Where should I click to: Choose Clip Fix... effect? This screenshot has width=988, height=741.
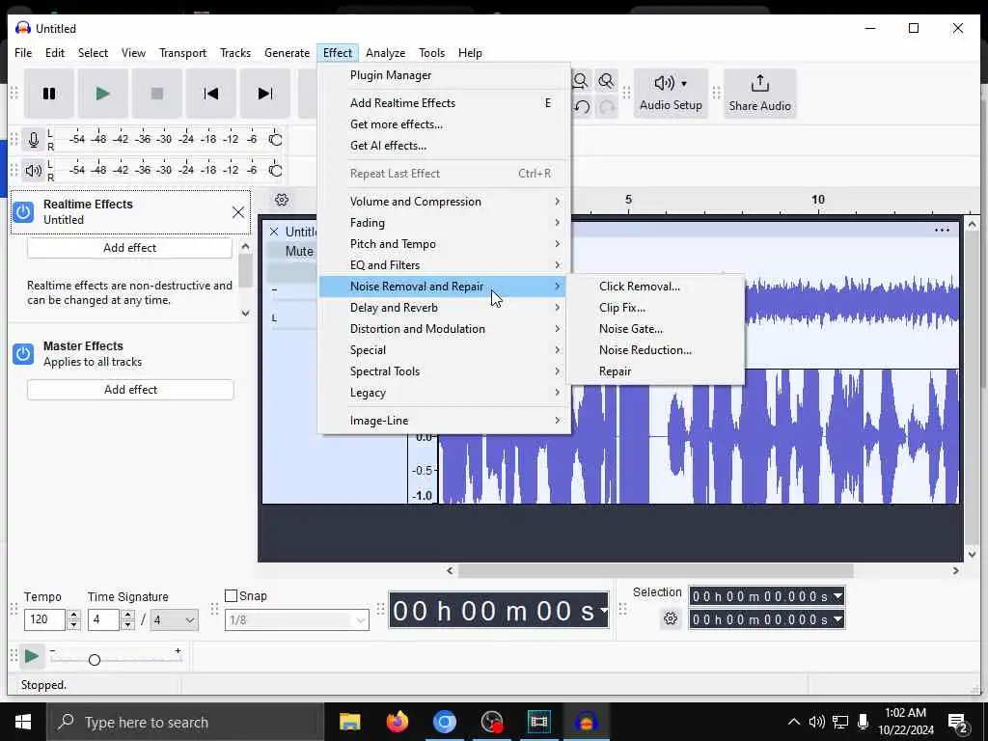[x=656, y=308]
